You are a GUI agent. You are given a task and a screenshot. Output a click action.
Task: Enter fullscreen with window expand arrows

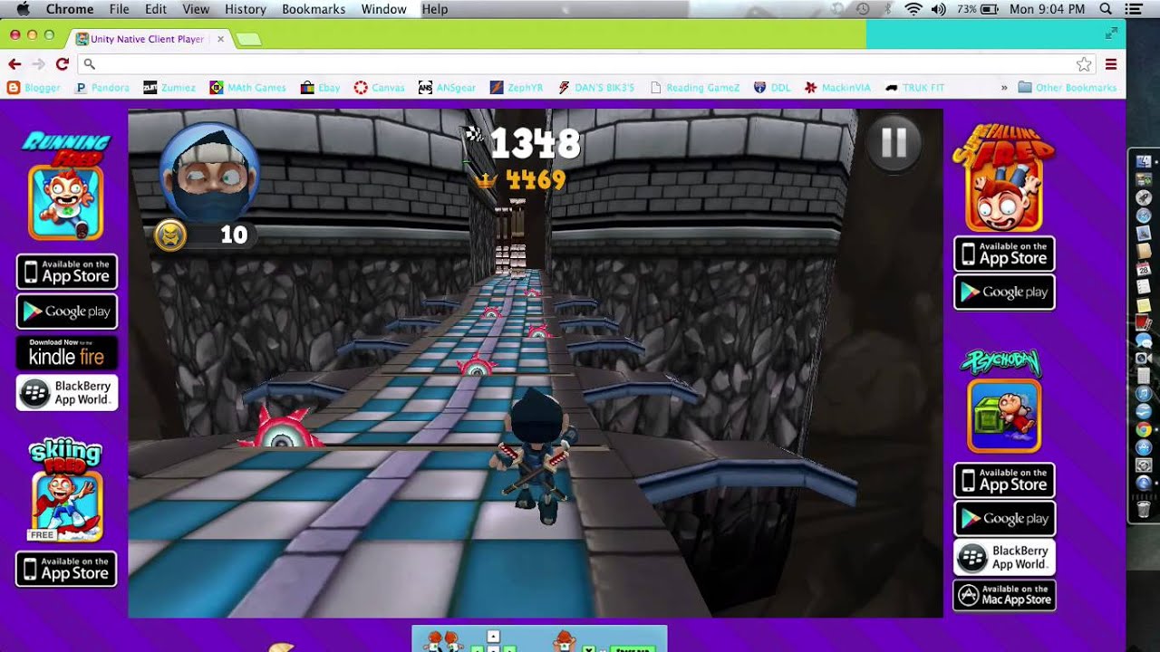[1111, 34]
